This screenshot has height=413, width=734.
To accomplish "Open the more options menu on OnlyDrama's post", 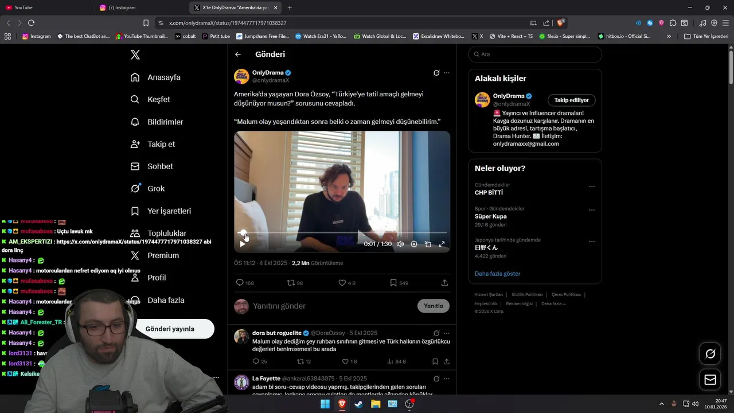I will [447, 73].
